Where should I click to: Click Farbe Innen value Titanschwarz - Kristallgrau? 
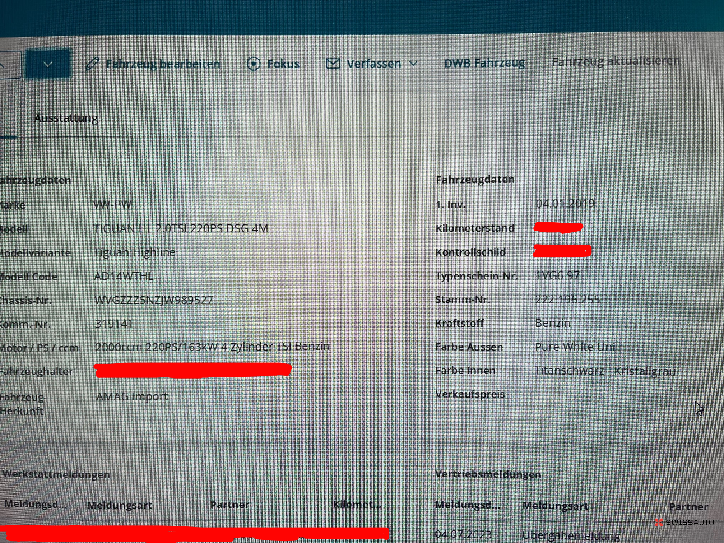[x=605, y=371]
